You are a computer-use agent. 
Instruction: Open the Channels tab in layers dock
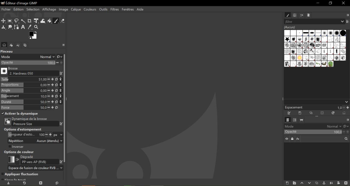tap(295, 120)
